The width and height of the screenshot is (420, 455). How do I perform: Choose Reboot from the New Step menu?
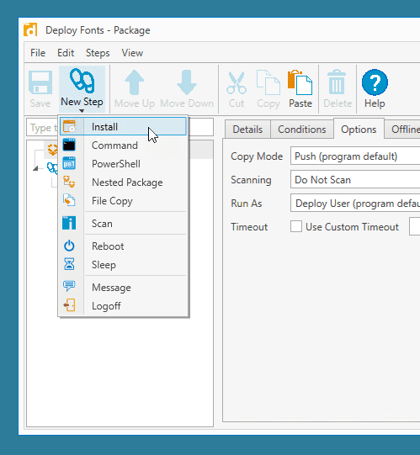coord(123,246)
